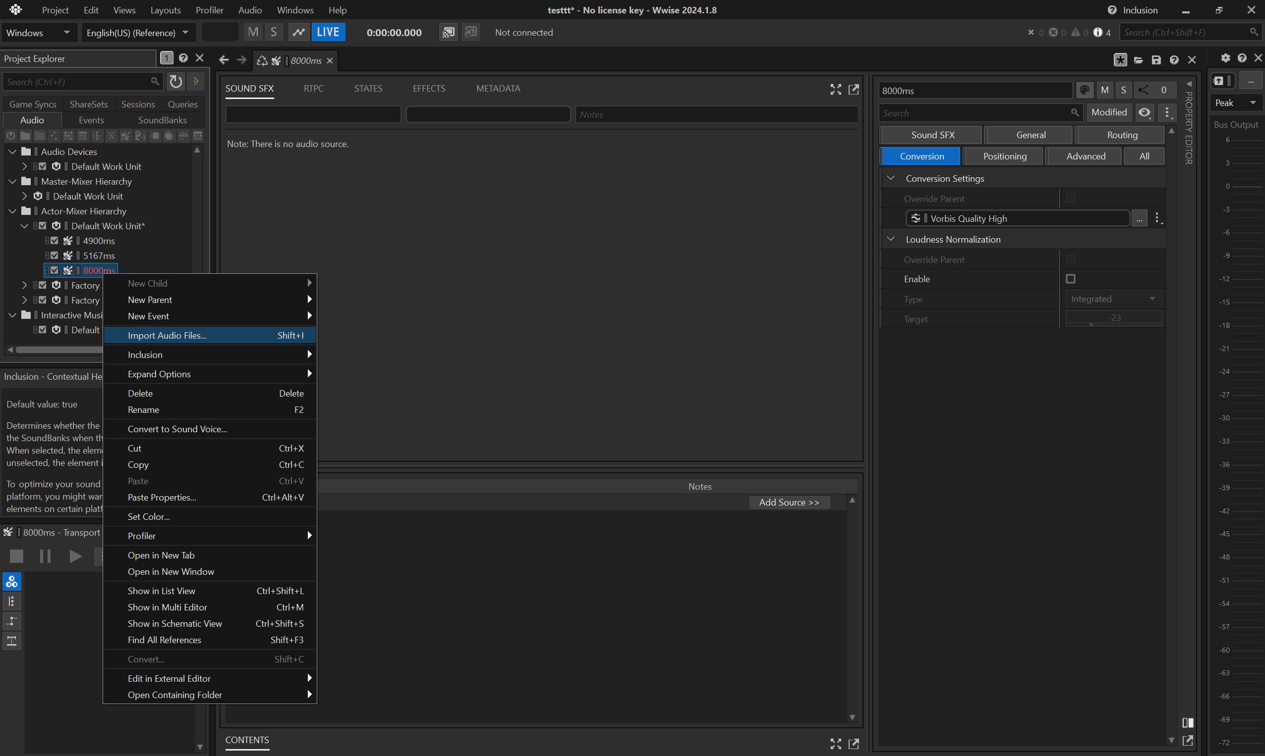Click the Save icon in editor header
Viewport: 1265px width, 756px height.
(x=1156, y=59)
